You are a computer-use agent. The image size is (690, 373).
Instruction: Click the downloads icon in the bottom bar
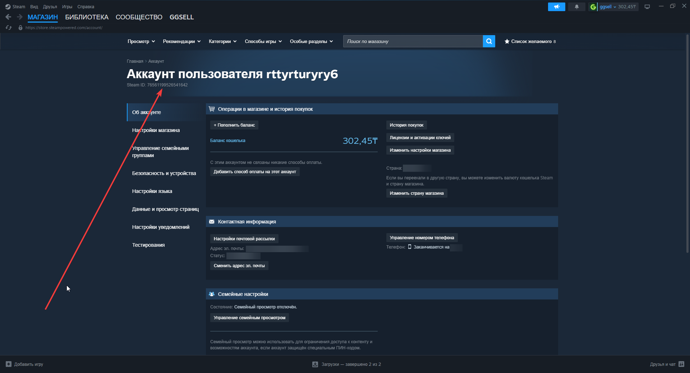pos(315,364)
